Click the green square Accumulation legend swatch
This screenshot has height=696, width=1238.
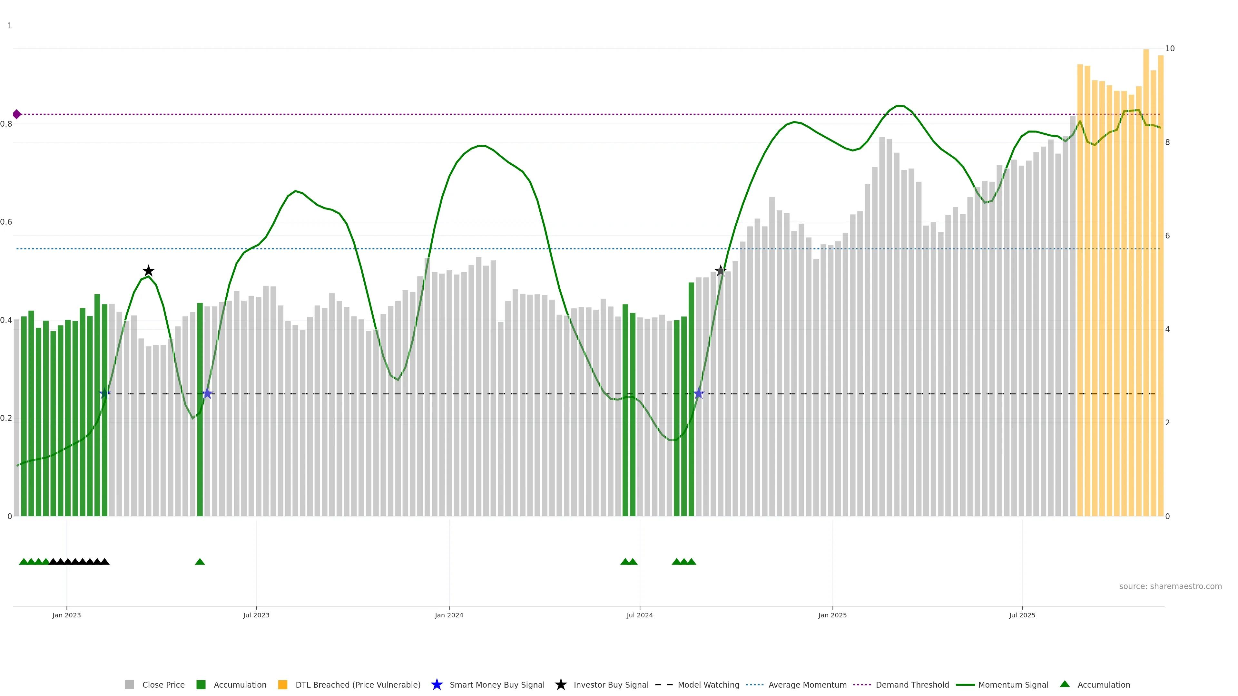201,684
